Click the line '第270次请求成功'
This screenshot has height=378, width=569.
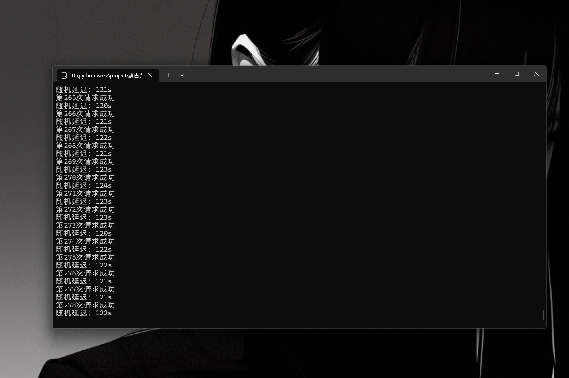coord(85,178)
